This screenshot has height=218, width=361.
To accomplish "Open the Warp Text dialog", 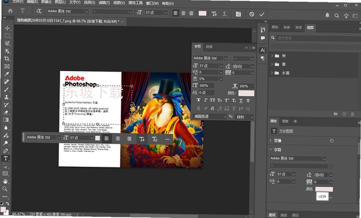I will click(224, 14).
